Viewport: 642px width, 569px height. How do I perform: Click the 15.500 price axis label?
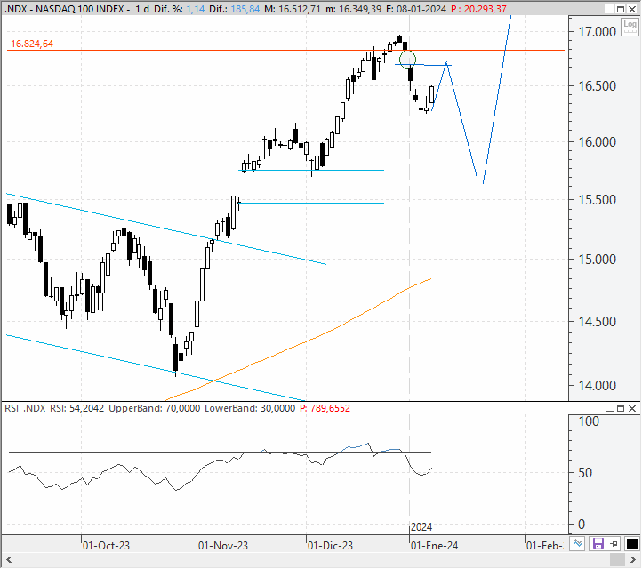pos(597,200)
